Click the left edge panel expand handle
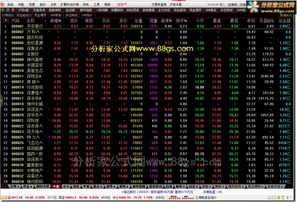 click(x=1, y=101)
